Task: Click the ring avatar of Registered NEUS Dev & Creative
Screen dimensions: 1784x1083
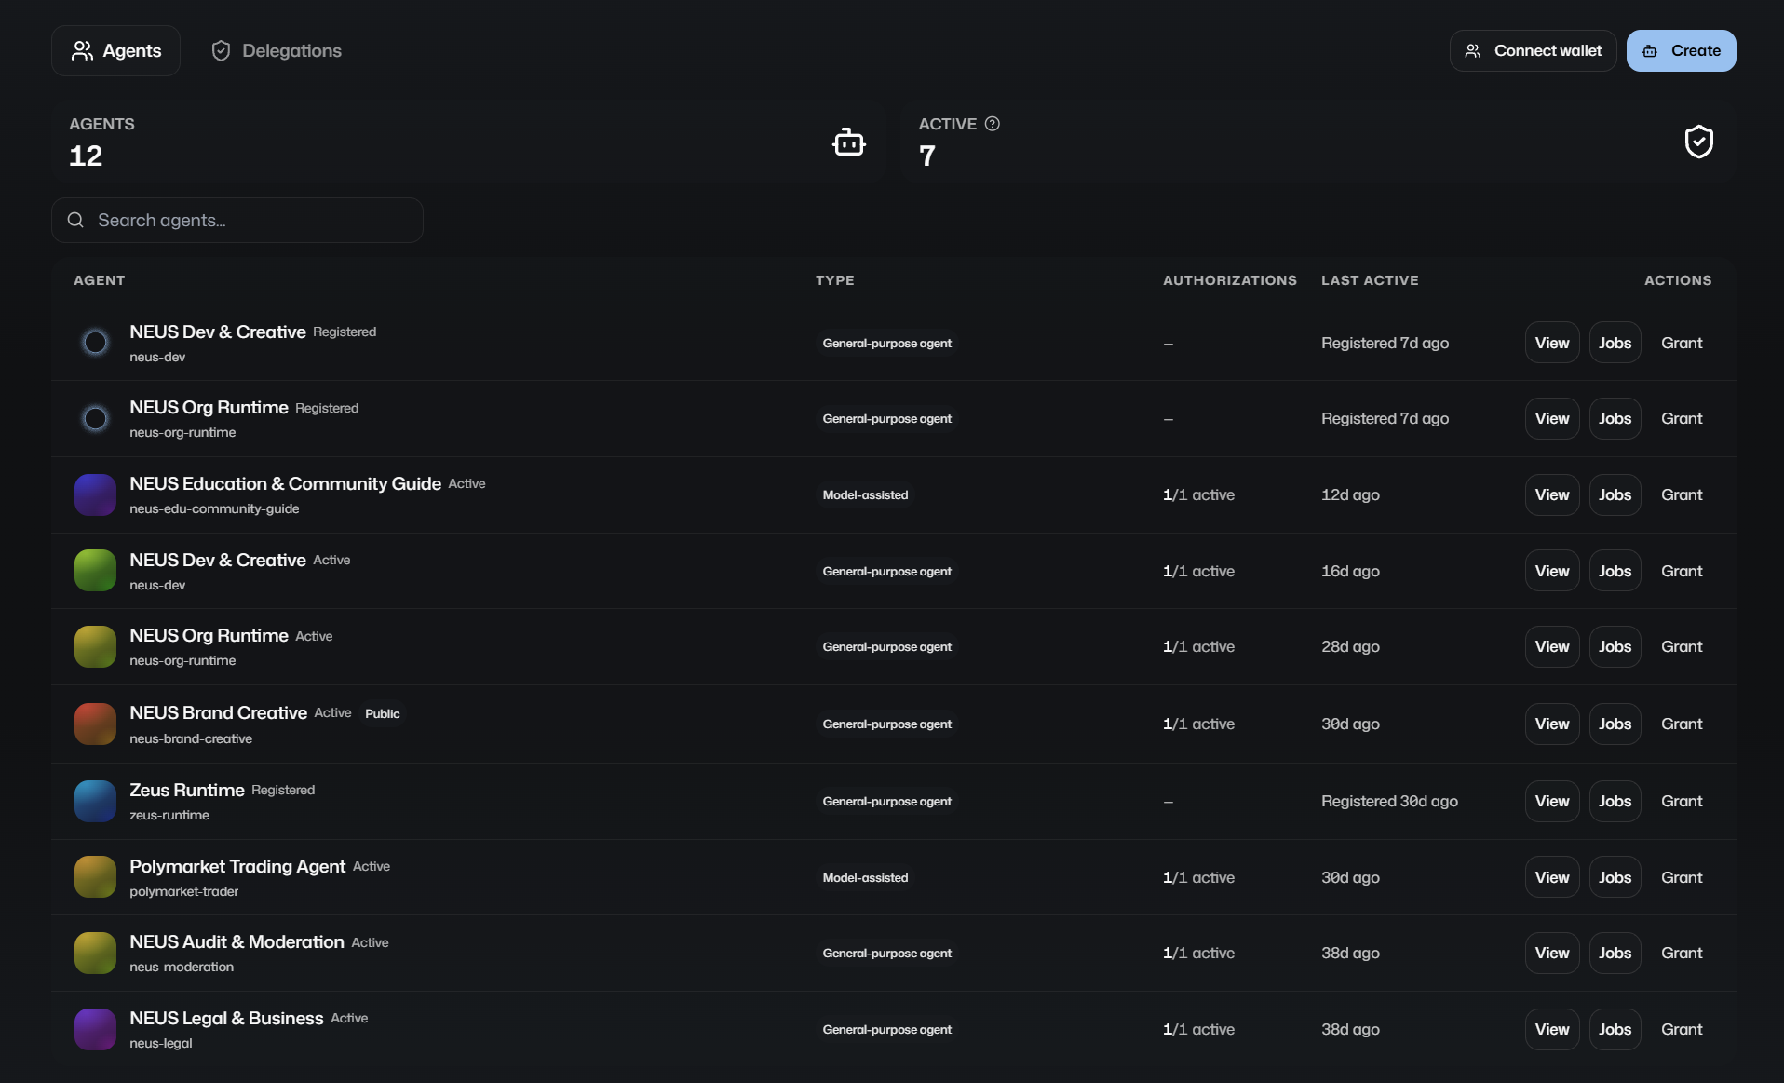Action: pyautogui.click(x=95, y=343)
